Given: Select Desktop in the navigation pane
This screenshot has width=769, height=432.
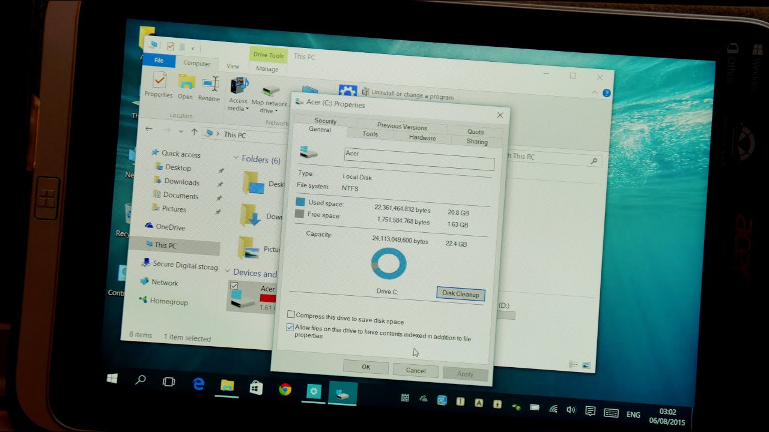Looking at the screenshot, I should click(178, 167).
